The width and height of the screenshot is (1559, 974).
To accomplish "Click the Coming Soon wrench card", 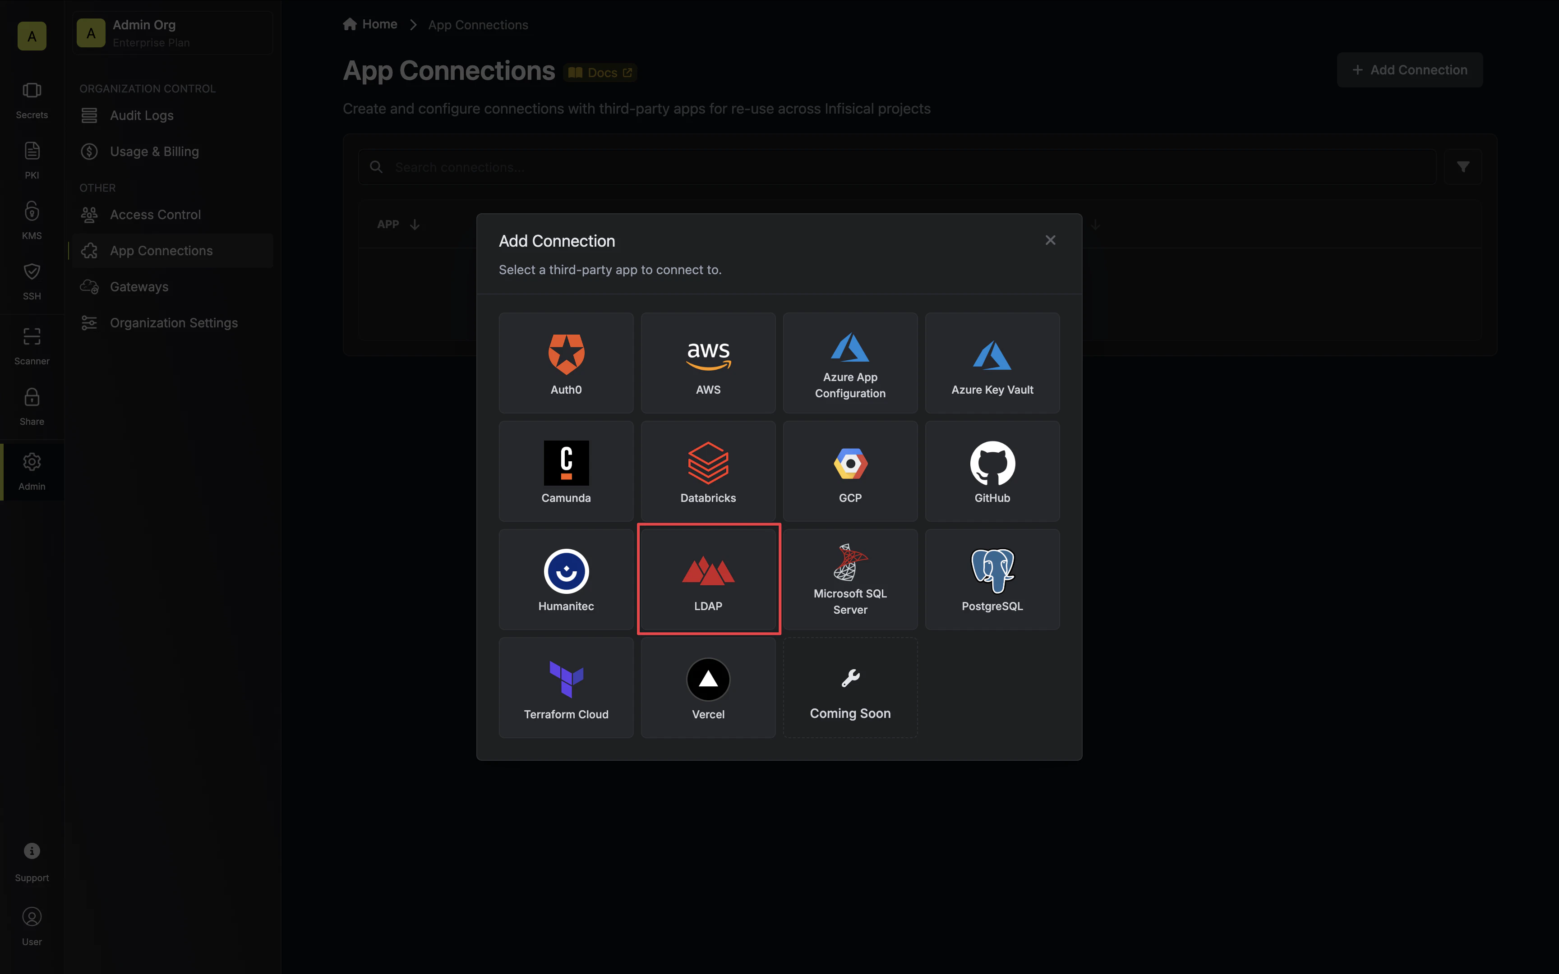I will click(850, 687).
